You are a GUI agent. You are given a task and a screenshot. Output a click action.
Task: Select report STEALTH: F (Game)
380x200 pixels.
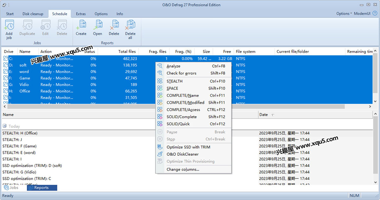(19, 146)
